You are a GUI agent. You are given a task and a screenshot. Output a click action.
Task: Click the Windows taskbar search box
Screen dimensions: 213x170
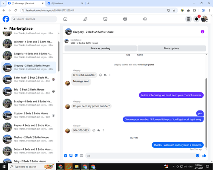click(x=32, y=167)
